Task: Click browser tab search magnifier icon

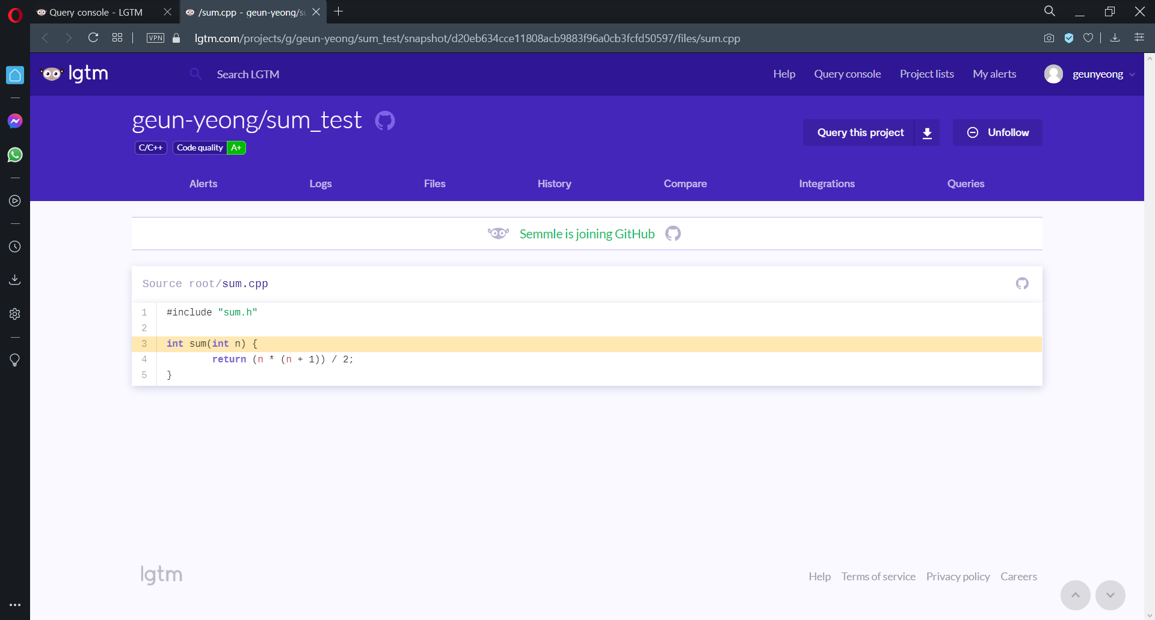Action: point(1050,11)
